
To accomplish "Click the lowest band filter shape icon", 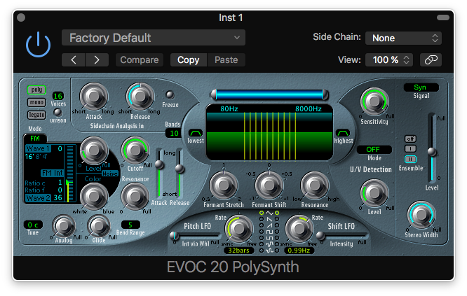I will point(196,132).
